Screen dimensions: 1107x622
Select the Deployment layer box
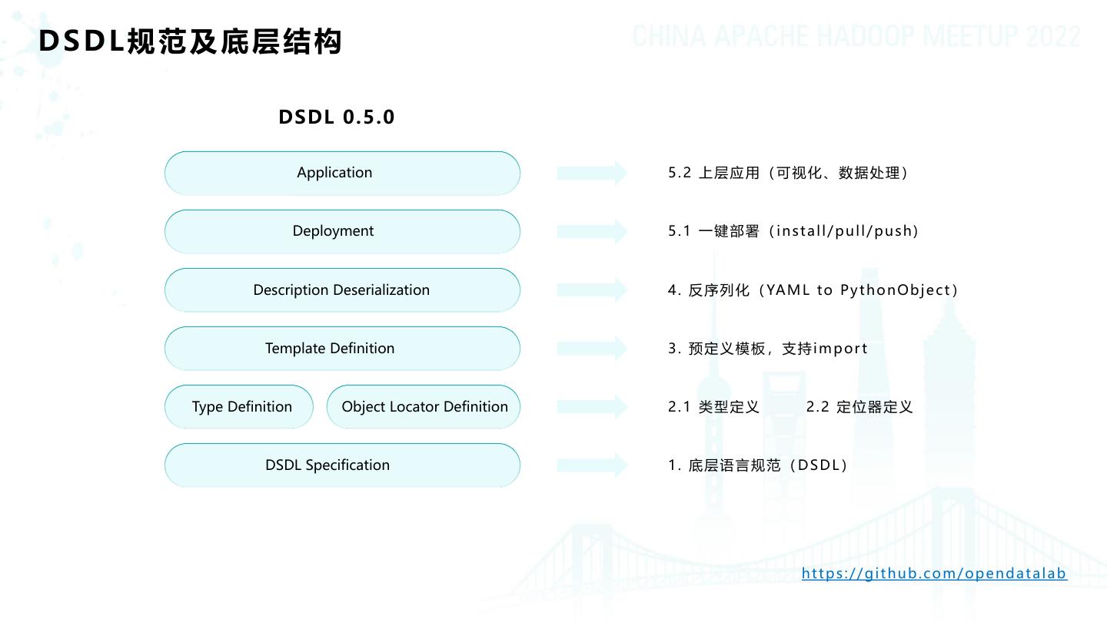342,231
